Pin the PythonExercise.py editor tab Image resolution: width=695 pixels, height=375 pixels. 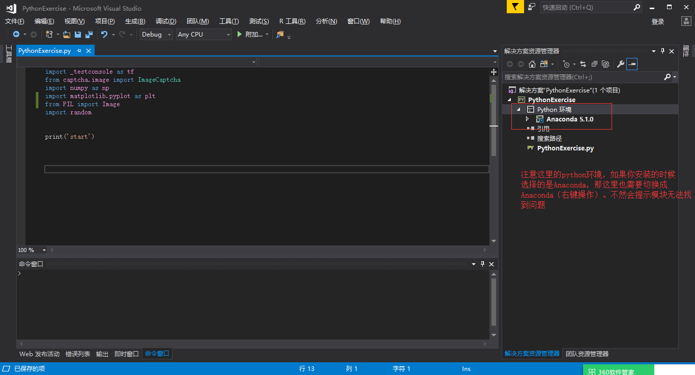click(79, 51)
